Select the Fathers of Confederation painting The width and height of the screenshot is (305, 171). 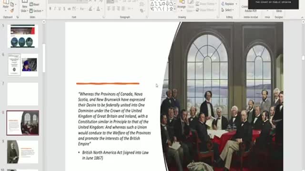tap(222, 96)
